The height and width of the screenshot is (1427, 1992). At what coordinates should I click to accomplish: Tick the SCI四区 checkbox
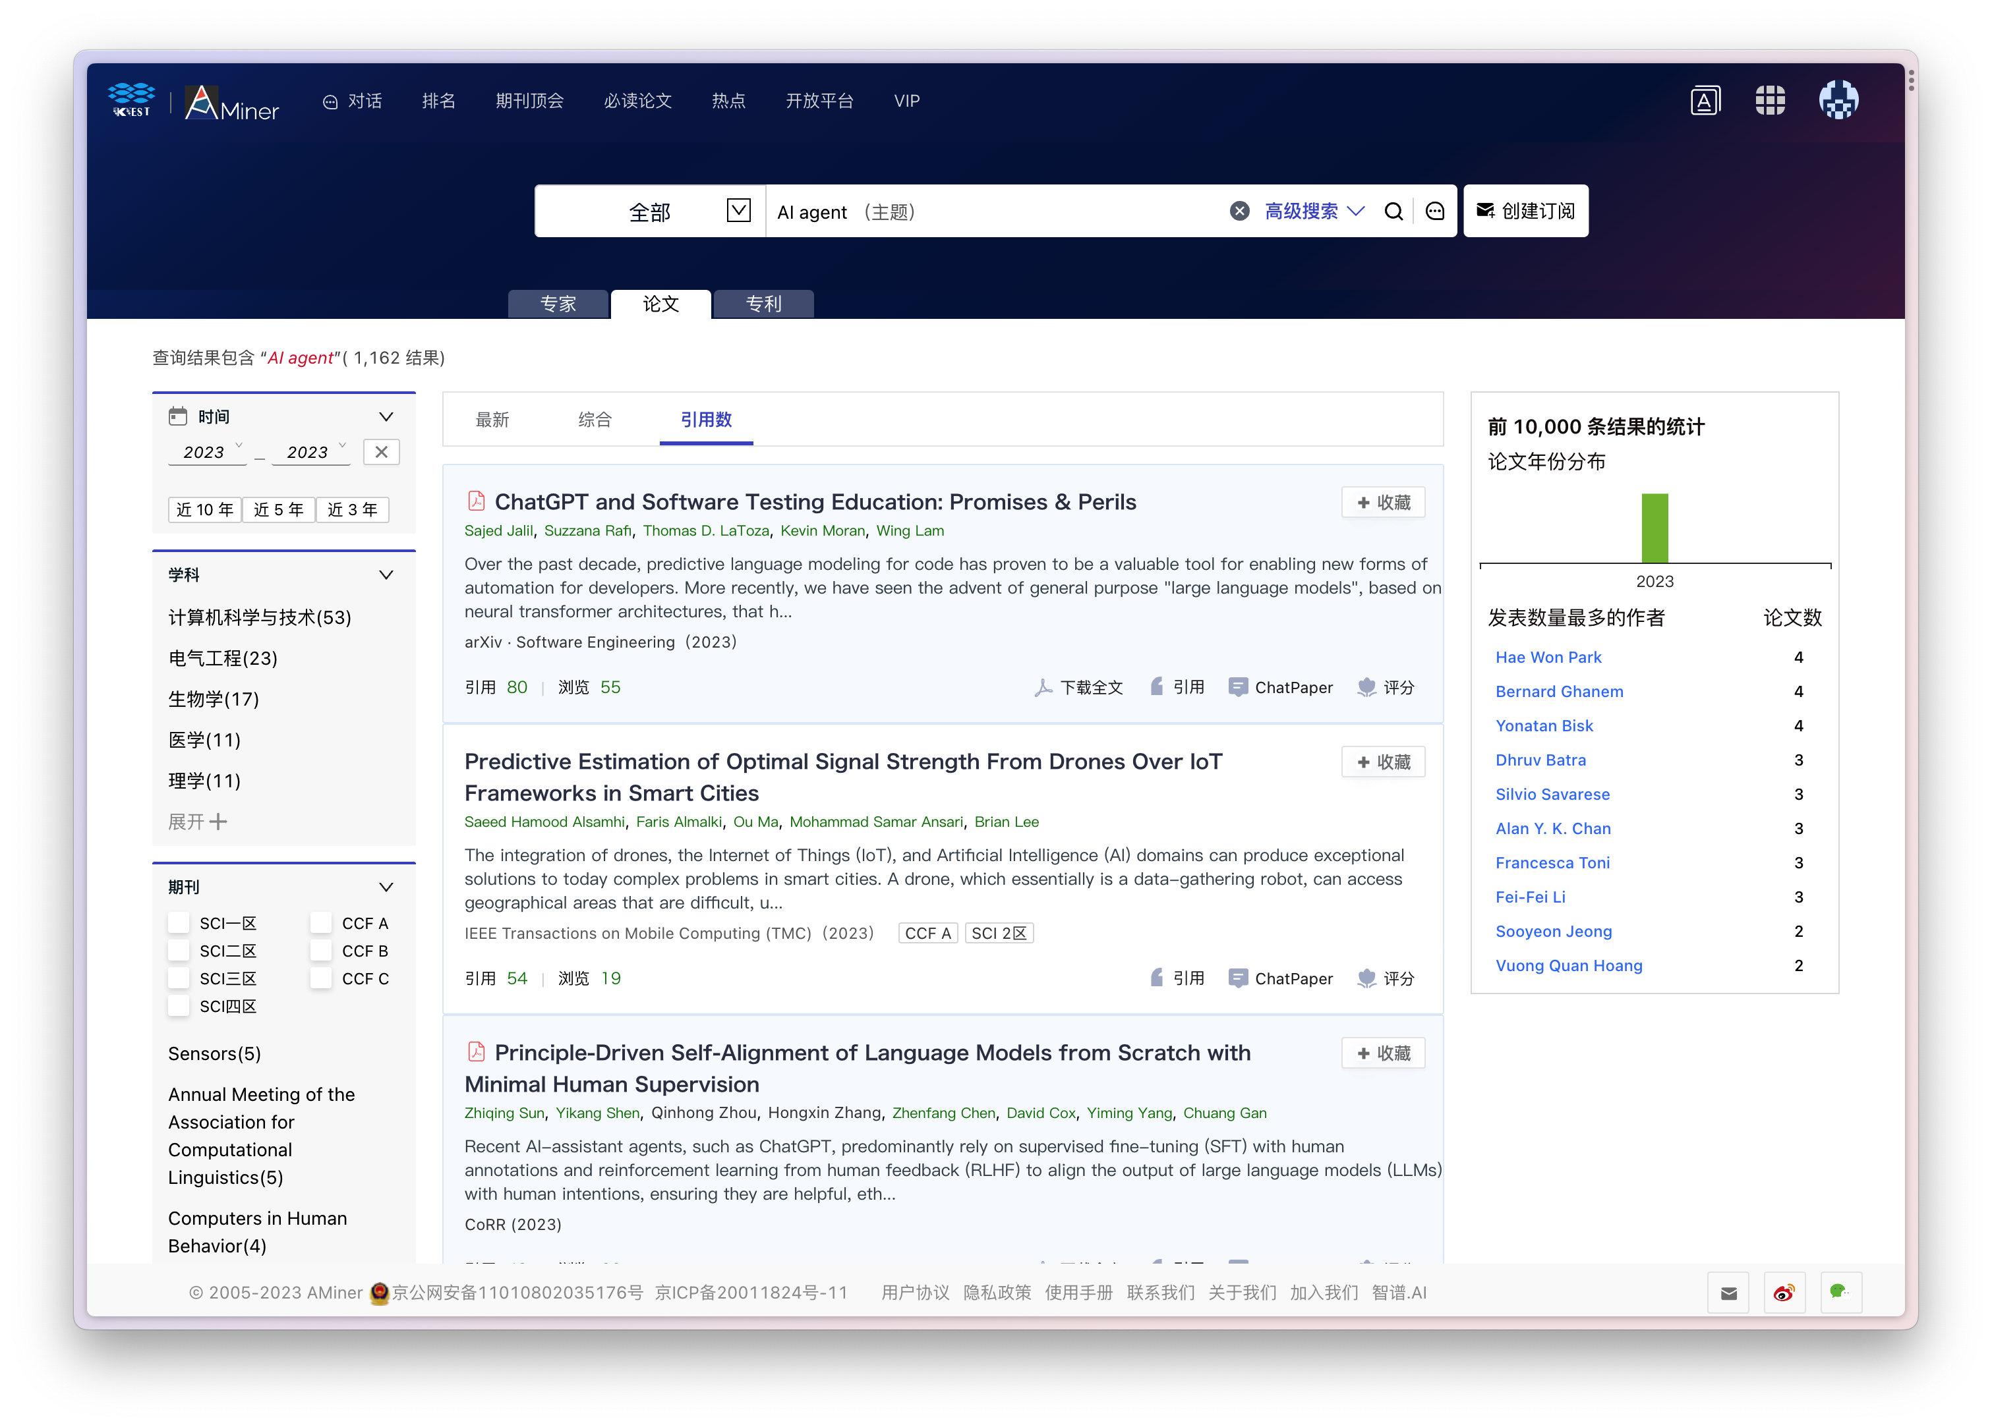pos(179,1006)
